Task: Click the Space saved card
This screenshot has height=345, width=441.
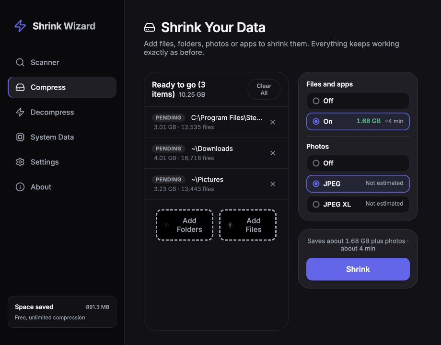Action: tap(62, 311)
